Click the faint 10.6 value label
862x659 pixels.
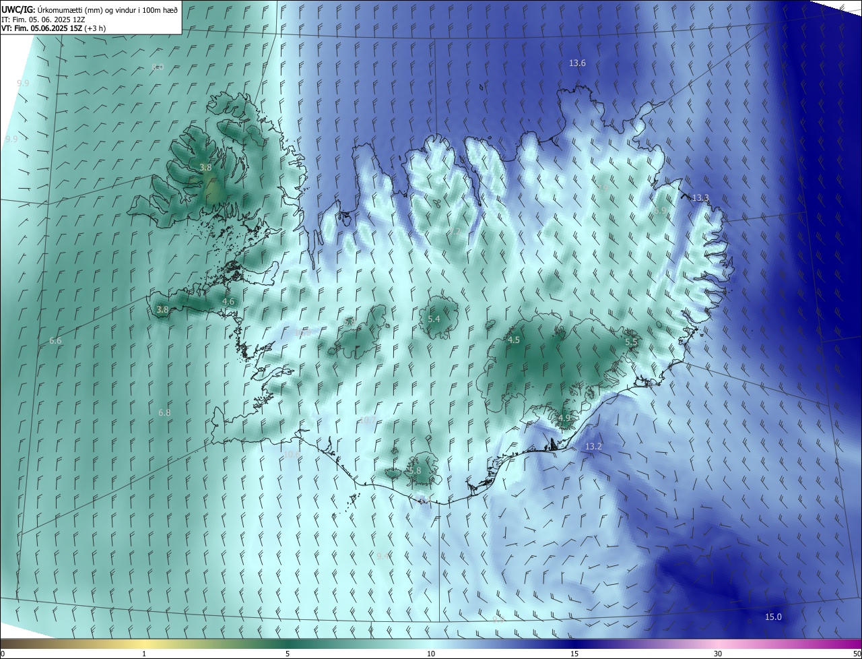[x=292, y=454]
